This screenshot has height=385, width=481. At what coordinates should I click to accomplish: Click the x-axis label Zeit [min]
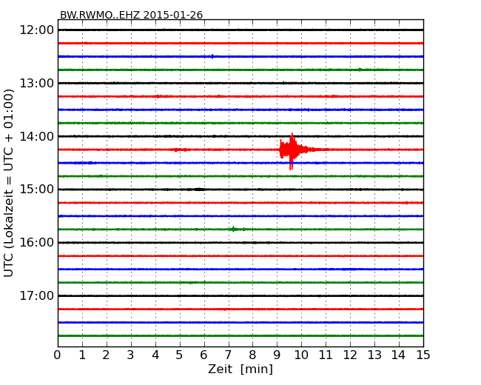240,369
